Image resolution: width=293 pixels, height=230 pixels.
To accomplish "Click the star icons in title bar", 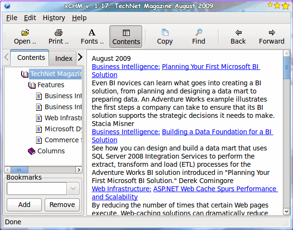I will (278, 6).
